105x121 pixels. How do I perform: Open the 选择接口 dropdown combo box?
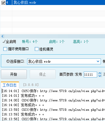[x=64, y=61]
